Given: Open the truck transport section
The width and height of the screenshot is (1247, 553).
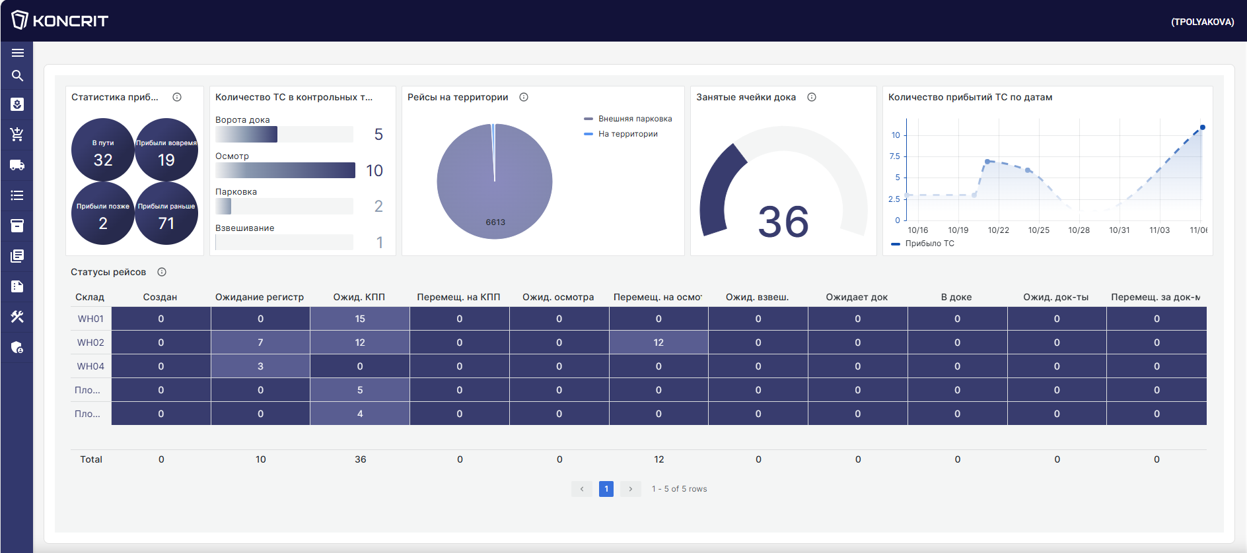Looking at the screenshot, I should (17, 165).
